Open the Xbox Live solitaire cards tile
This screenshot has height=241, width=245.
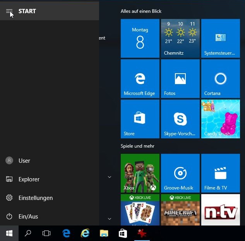140,210
